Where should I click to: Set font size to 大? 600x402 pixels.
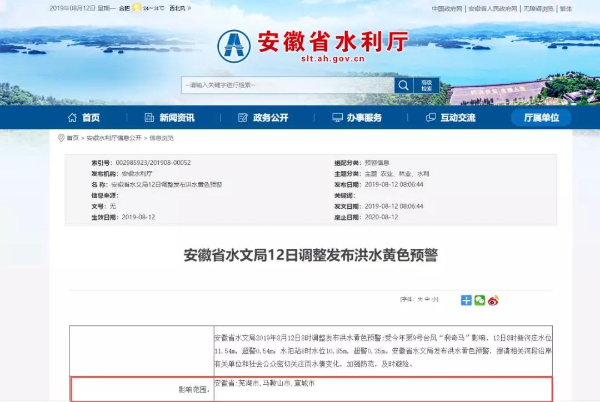pyautogui.click(x=420, y=299)
